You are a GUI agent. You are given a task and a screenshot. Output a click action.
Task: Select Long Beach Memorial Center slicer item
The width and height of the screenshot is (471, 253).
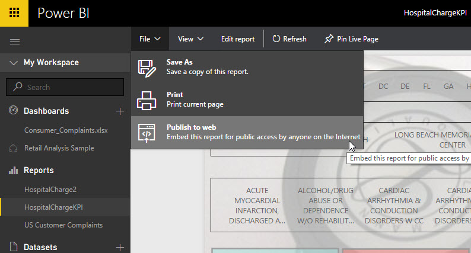click(x=433, y=140)
